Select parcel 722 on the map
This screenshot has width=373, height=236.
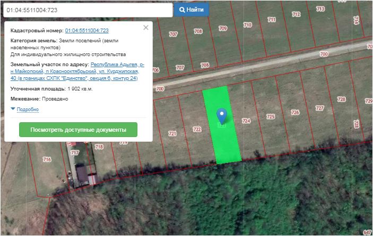pos(197,129)
